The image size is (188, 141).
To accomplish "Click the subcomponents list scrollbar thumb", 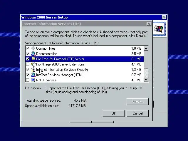I will click(x=146, y=59).
